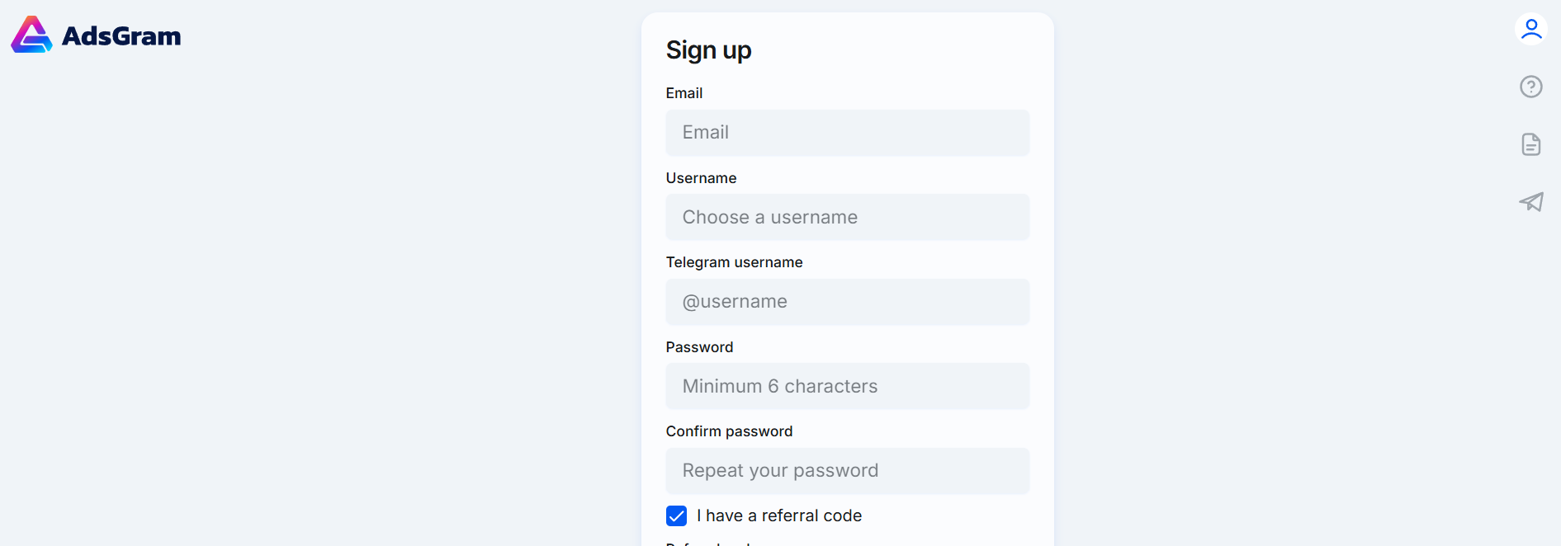Click the Password field label
Screen dimensions: 1561x546
[699, 347]
